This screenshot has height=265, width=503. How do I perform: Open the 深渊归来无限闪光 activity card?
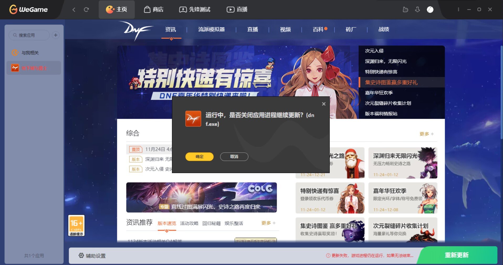pos(403,163)
